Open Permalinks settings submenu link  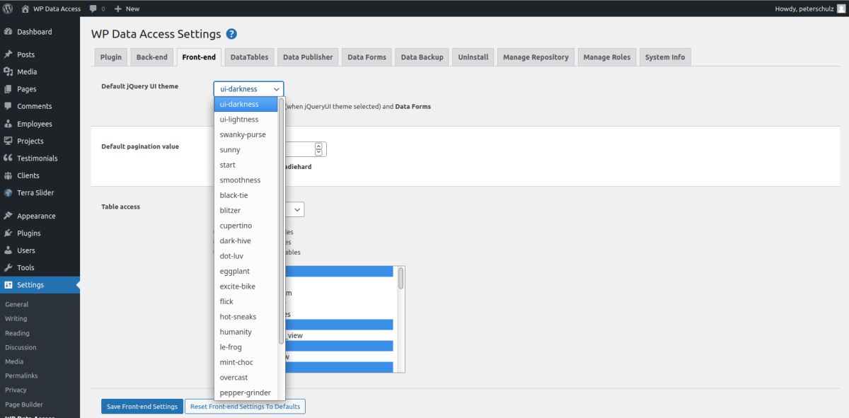point(21,376)
